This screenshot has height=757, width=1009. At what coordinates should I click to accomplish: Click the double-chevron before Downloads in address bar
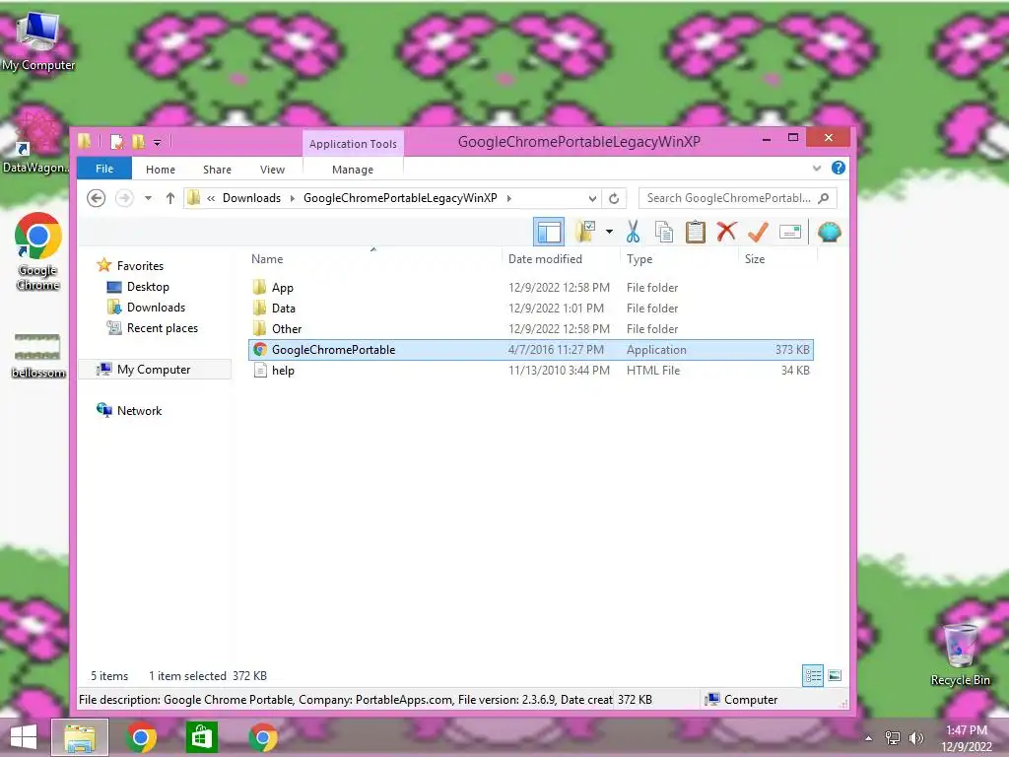pyautogui.click(x=211, y=198)
